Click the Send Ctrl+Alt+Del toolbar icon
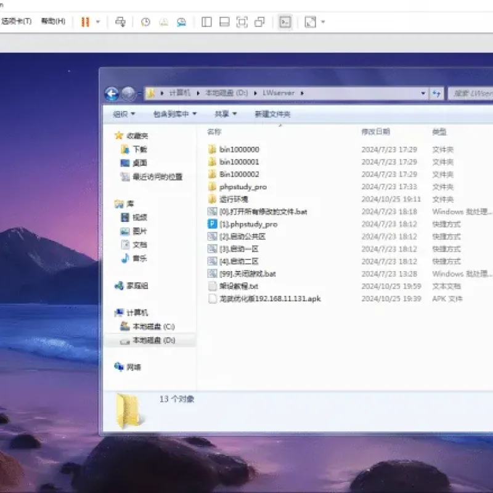The image size is (493, 493). [120, 22]
